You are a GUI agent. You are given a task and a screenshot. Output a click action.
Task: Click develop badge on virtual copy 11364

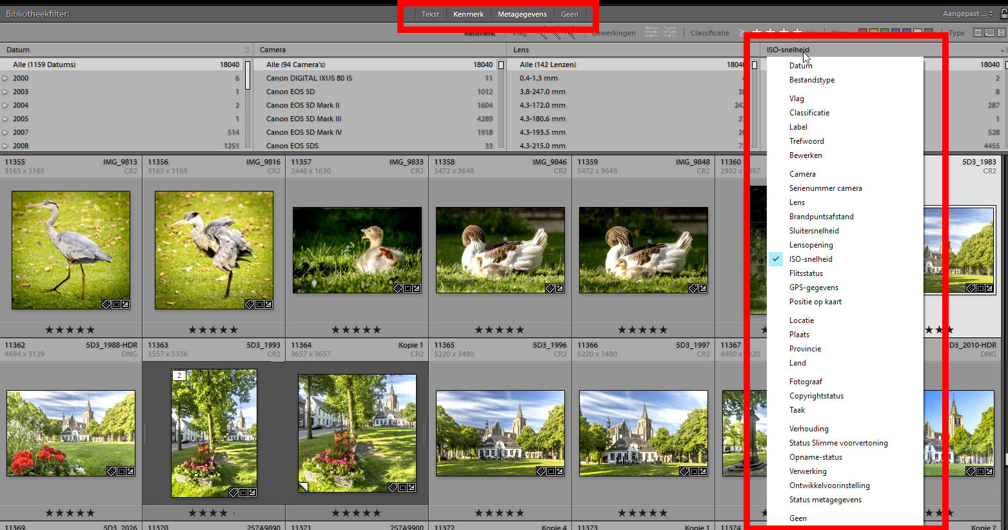pos(411,487)
